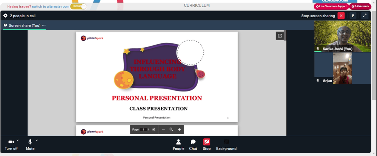Expand camera options chevron beside Turn off
The width and height of the screenshot is (377, 156).
18,140
